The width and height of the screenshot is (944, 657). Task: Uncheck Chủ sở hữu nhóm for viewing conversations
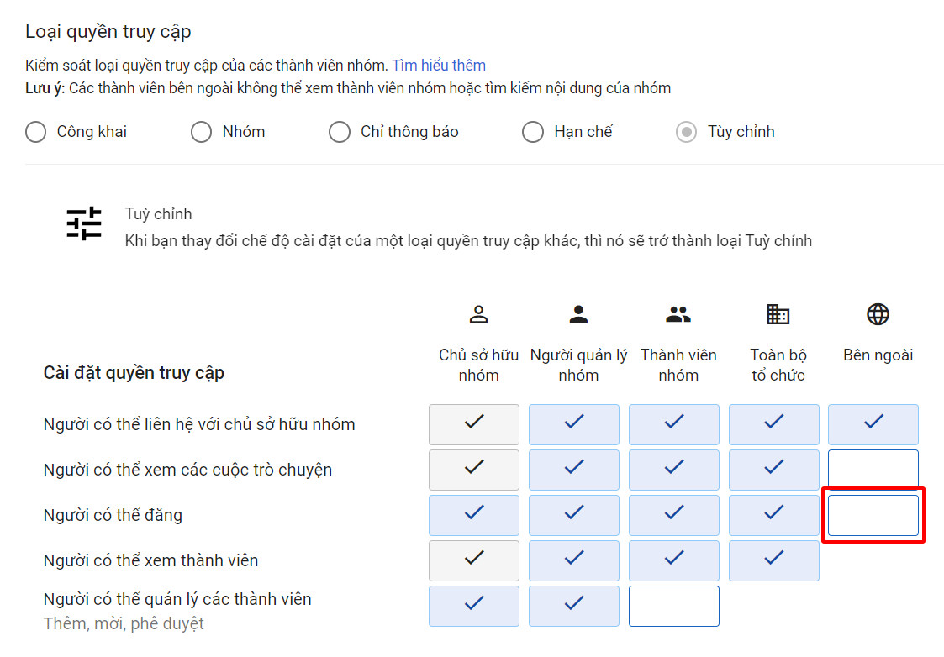[x=473, y=469]
